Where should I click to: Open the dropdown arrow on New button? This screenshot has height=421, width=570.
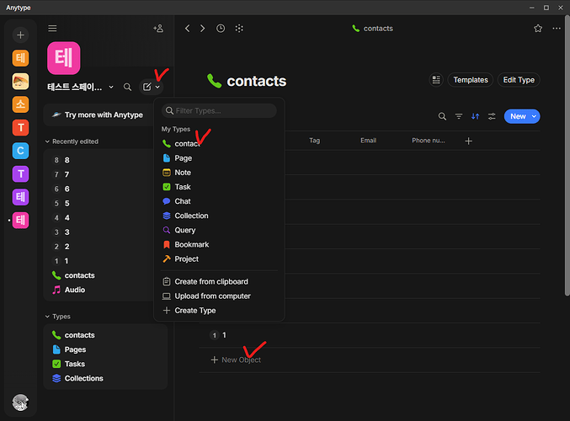coord(534,116)
